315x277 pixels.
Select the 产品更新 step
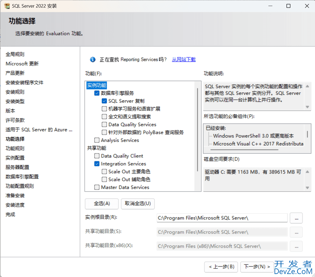point(15,73)
